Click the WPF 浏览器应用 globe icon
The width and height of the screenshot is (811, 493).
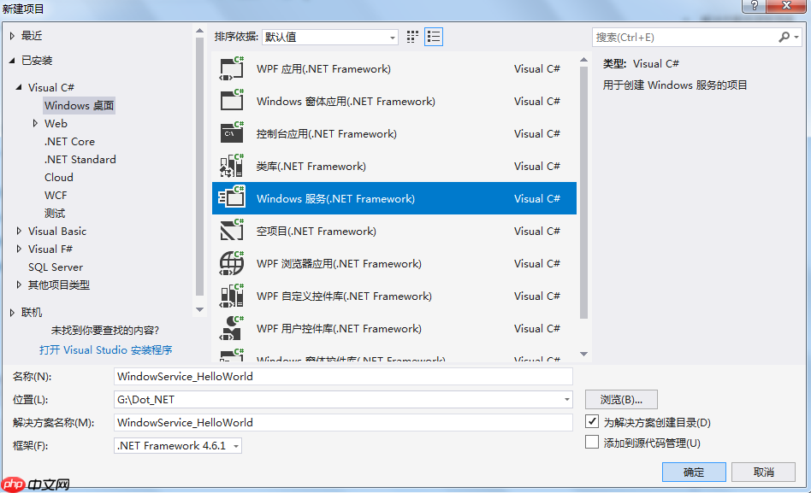pos(231,263)
